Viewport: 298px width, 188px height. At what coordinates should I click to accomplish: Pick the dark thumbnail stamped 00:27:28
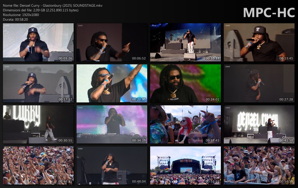coord(259,83)
